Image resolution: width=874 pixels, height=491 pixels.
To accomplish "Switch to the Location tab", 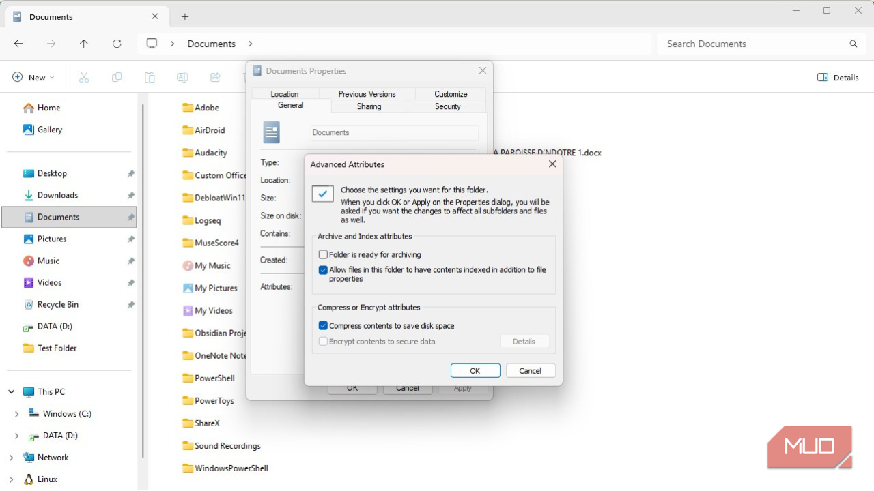I will 285,94.
